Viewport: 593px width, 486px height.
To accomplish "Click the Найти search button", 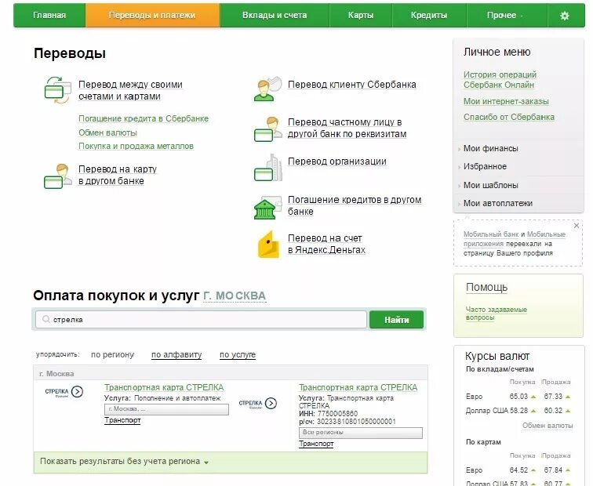I will click(396, 320).
